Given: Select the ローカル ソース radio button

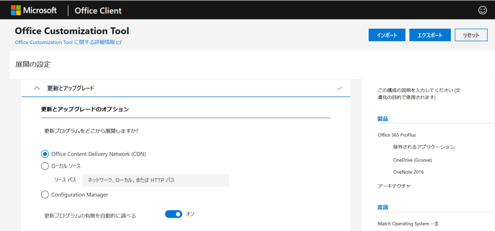Looking at the screenshot, I should (45, 166).
